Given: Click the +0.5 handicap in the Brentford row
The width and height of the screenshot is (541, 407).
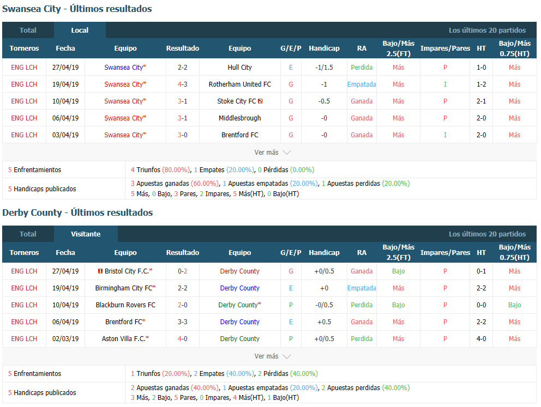Looking at the screenshot, I should [324, 322].
